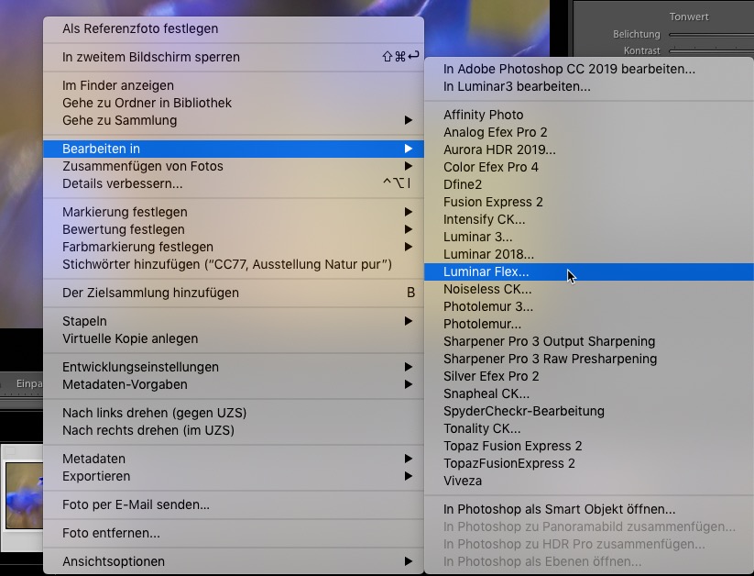
Task: Click Als Referenzfoto festlegen
Action: coord(139,28)
